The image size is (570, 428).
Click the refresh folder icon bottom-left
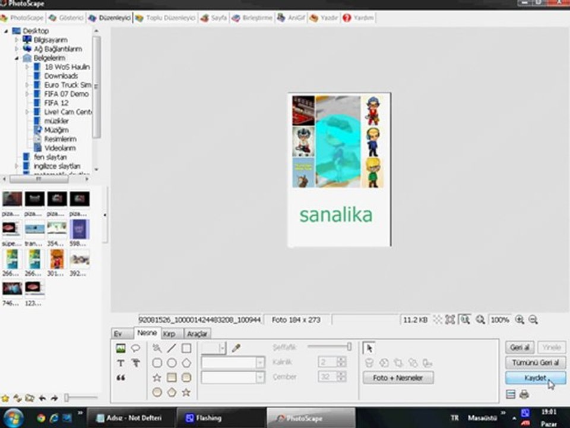coord(17,398)
